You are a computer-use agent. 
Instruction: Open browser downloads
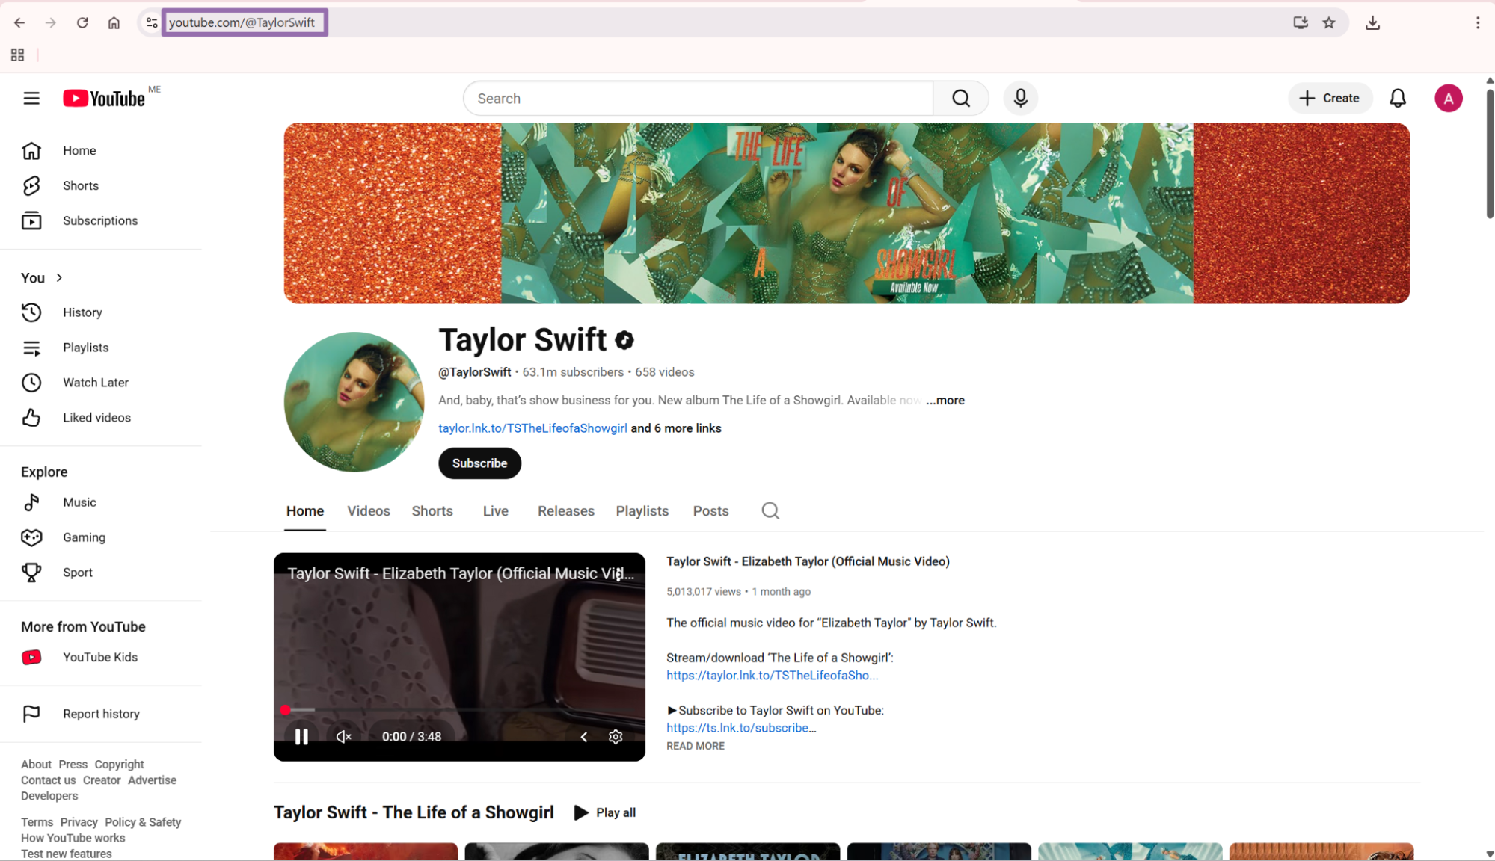point(1372,23)
